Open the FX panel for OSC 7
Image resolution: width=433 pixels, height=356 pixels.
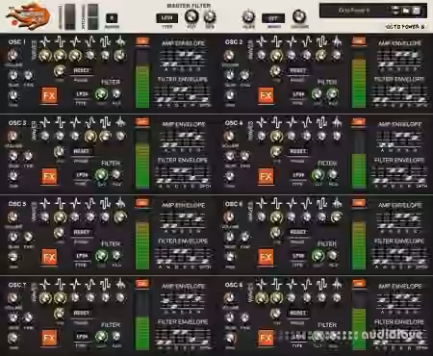coord(49,338)
